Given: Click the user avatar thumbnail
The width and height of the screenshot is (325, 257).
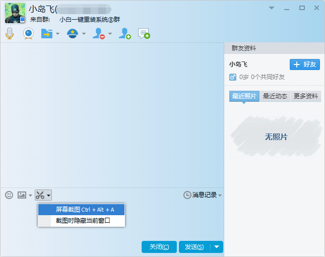Looking at the screenshot, I should [15, 13].
